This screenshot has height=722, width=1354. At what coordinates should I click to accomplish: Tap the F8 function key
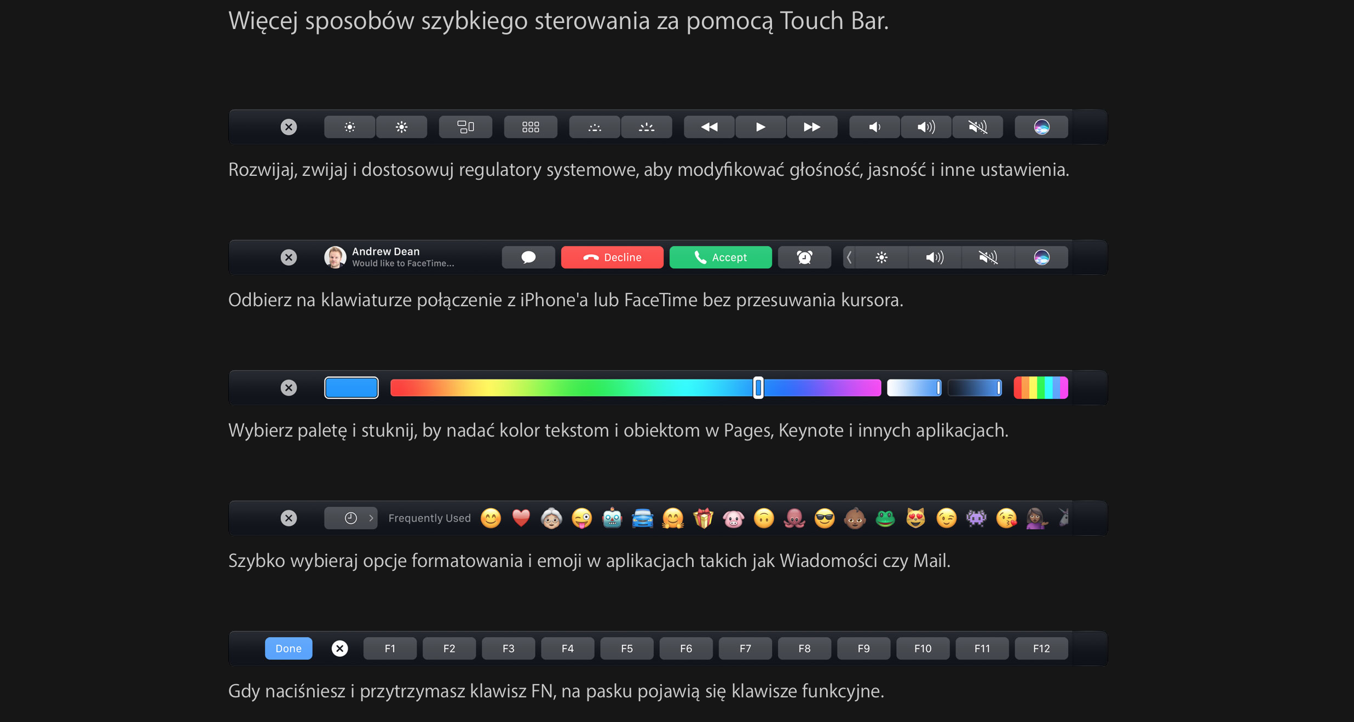[x=804, y=649]
